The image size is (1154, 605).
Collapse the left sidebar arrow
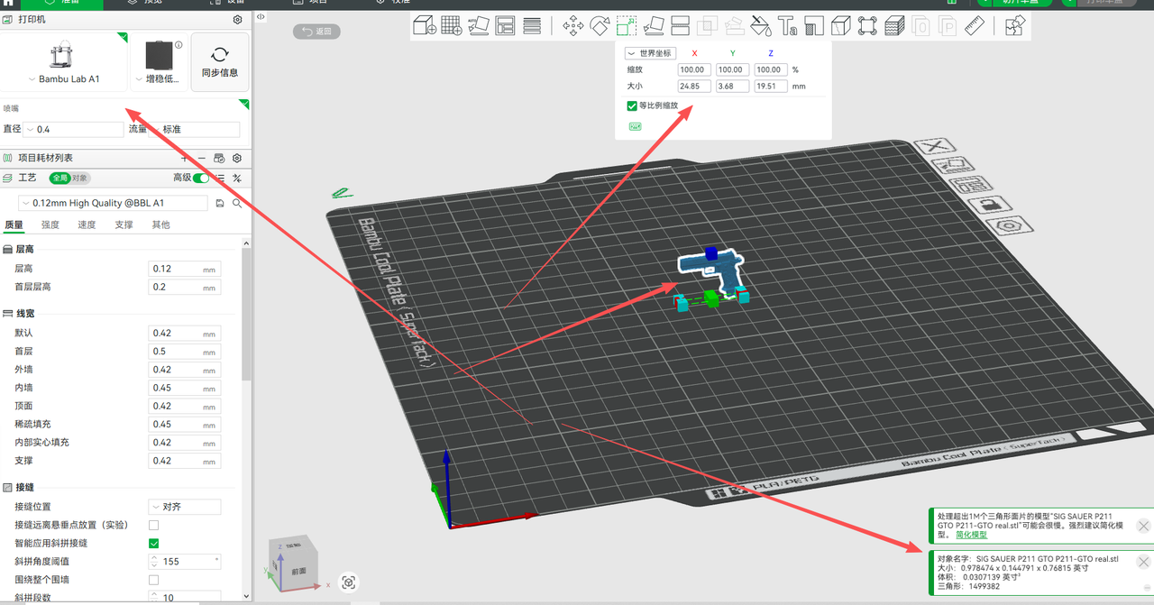coord(261,16)
